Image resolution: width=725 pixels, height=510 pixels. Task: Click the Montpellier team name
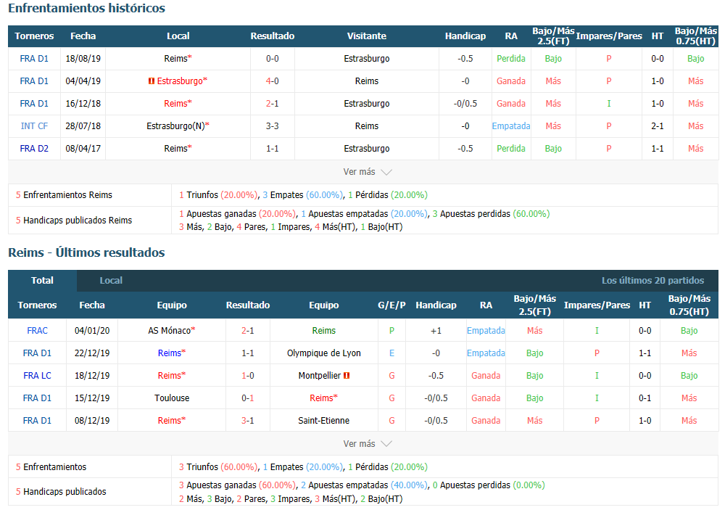(x=320, y=375)
